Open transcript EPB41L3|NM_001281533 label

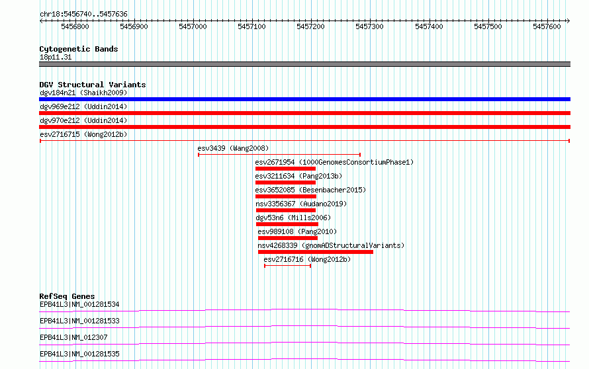coord(79,321)
